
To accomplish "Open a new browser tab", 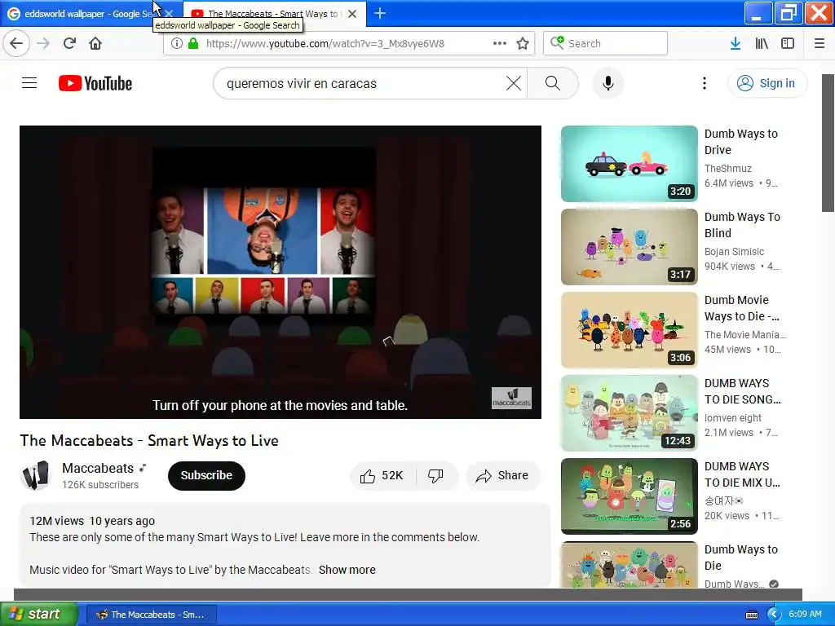I will coord(380,13).
